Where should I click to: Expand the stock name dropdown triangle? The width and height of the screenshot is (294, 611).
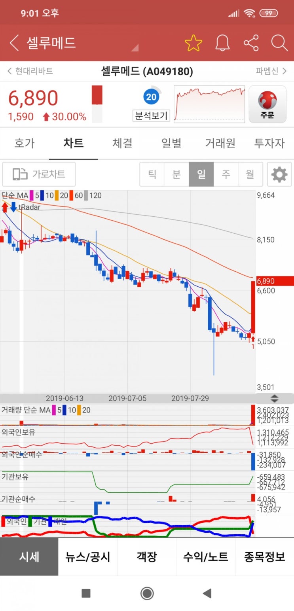click(135, 48)
